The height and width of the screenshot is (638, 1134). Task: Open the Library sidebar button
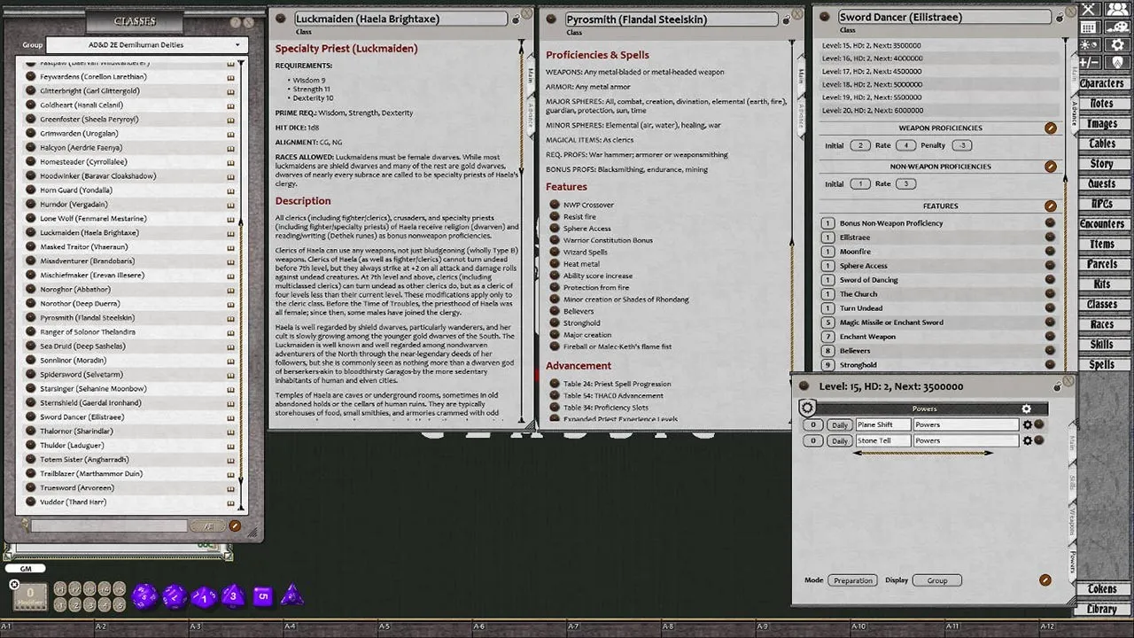pos(1101,609)
